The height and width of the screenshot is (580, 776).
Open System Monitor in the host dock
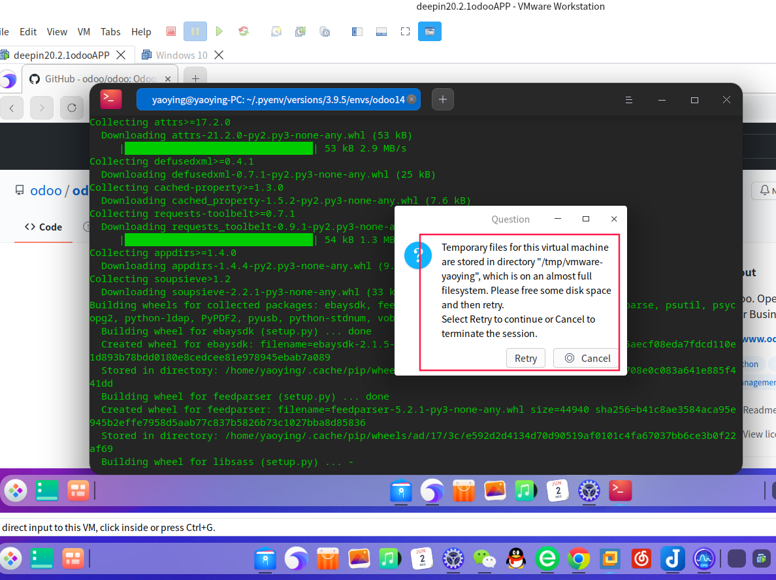click(x=704, y=559)
